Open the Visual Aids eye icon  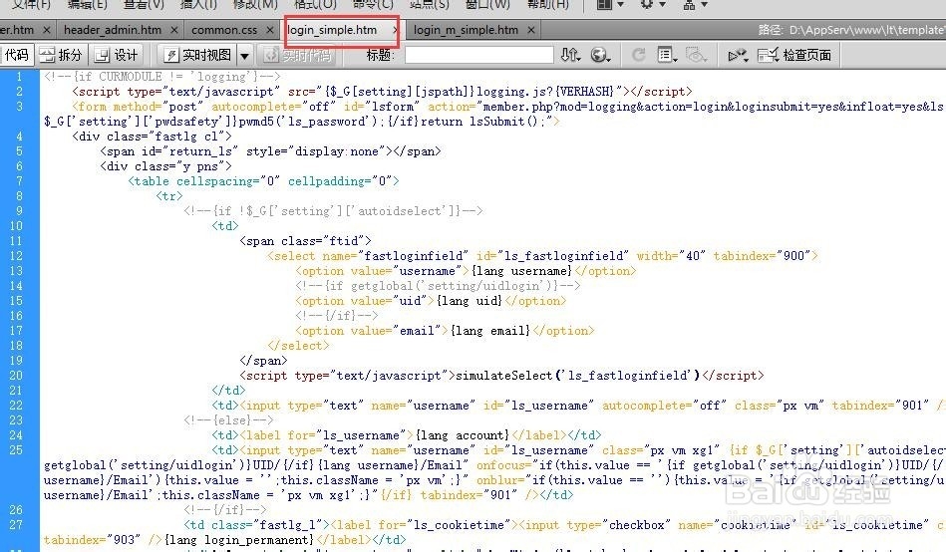(x=696, y=55)
